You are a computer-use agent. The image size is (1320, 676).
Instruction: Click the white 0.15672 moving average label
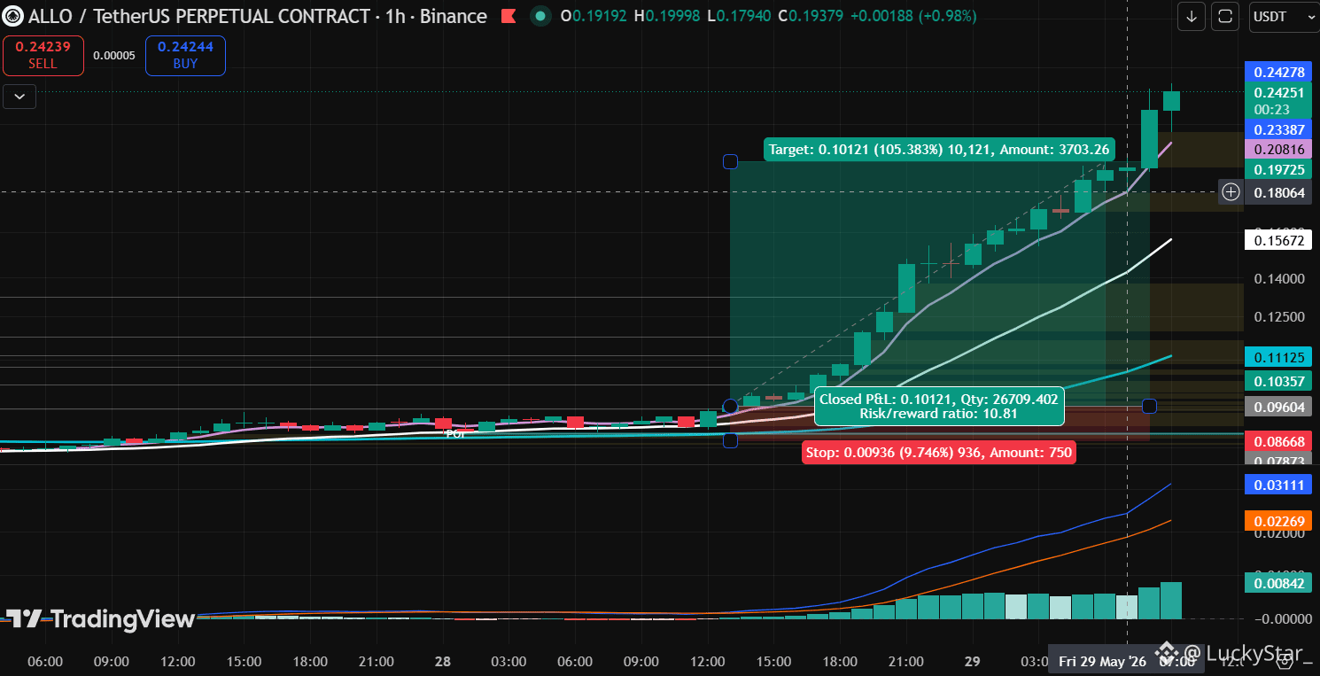(x=1277, y=239)
